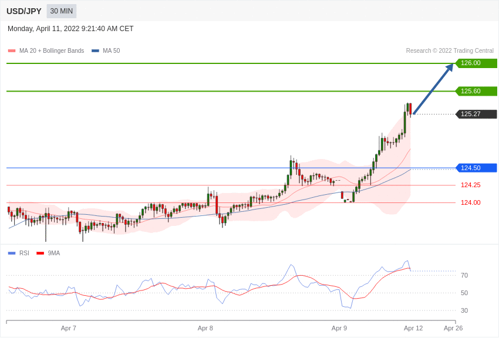The width and height of the screenshot is (499, 338).
Task: Select the chart timestamp Monday, April 11, 2022
Action: [x=70, y=29]
